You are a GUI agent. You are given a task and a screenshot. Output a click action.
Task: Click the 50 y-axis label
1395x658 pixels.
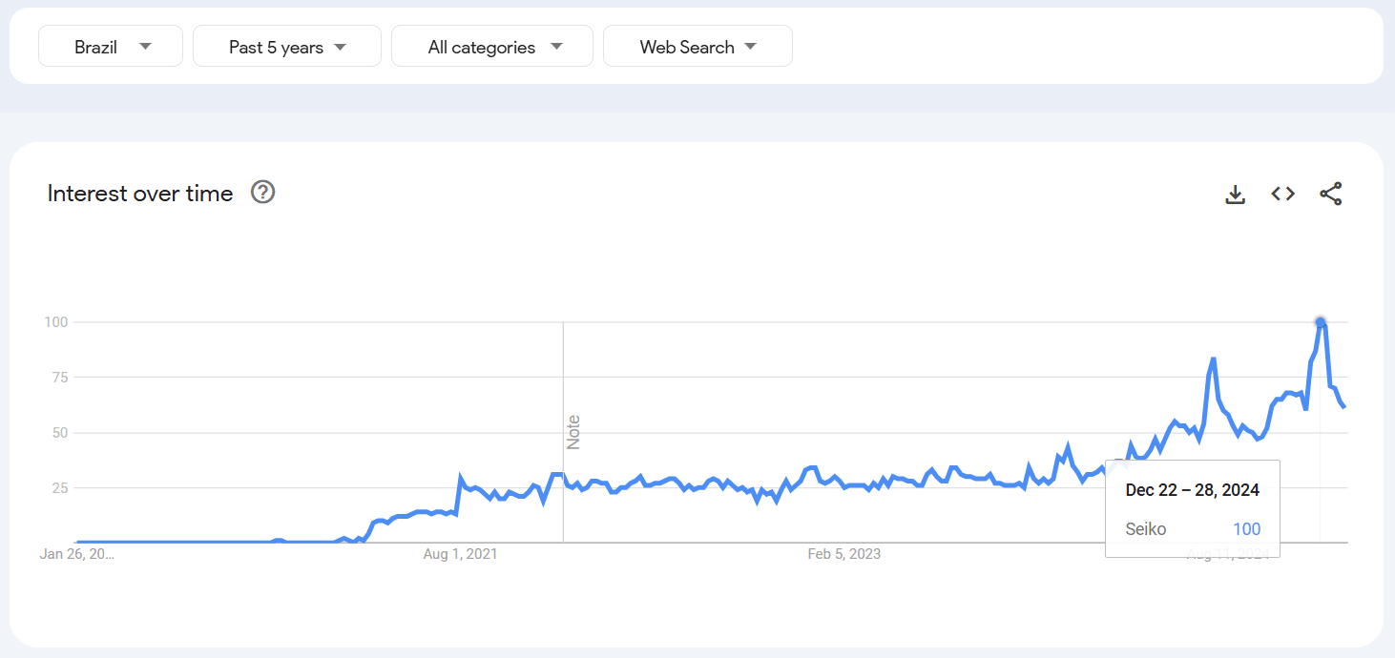tap(58, 433)
